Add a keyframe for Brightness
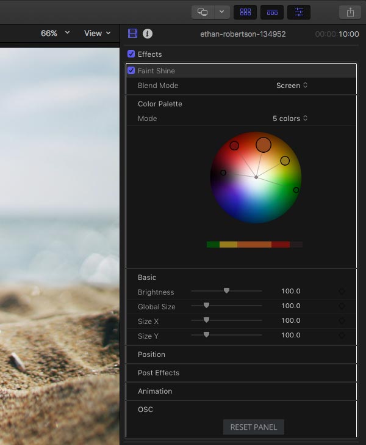Image resolution: width=366 pixels, height=445 pixels. click(x=342, y=292)
